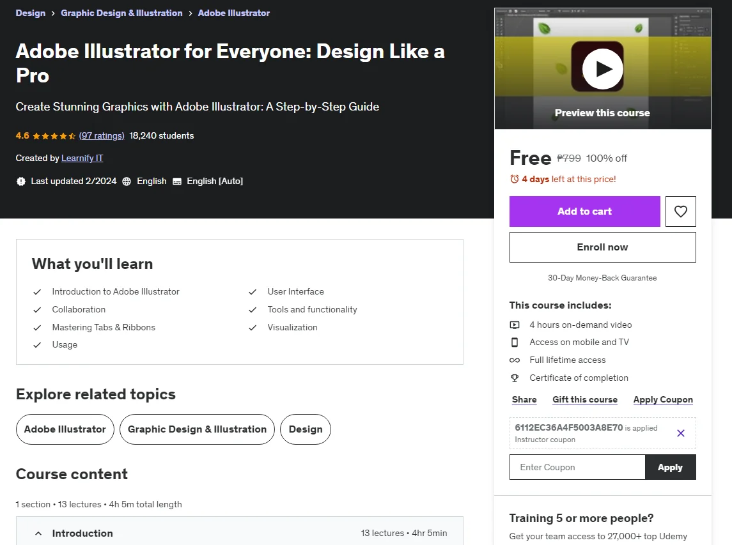Click the course subtitle about Step-by-Step Guide
Viewport: 732px width, 545px height.
point(197,107)
